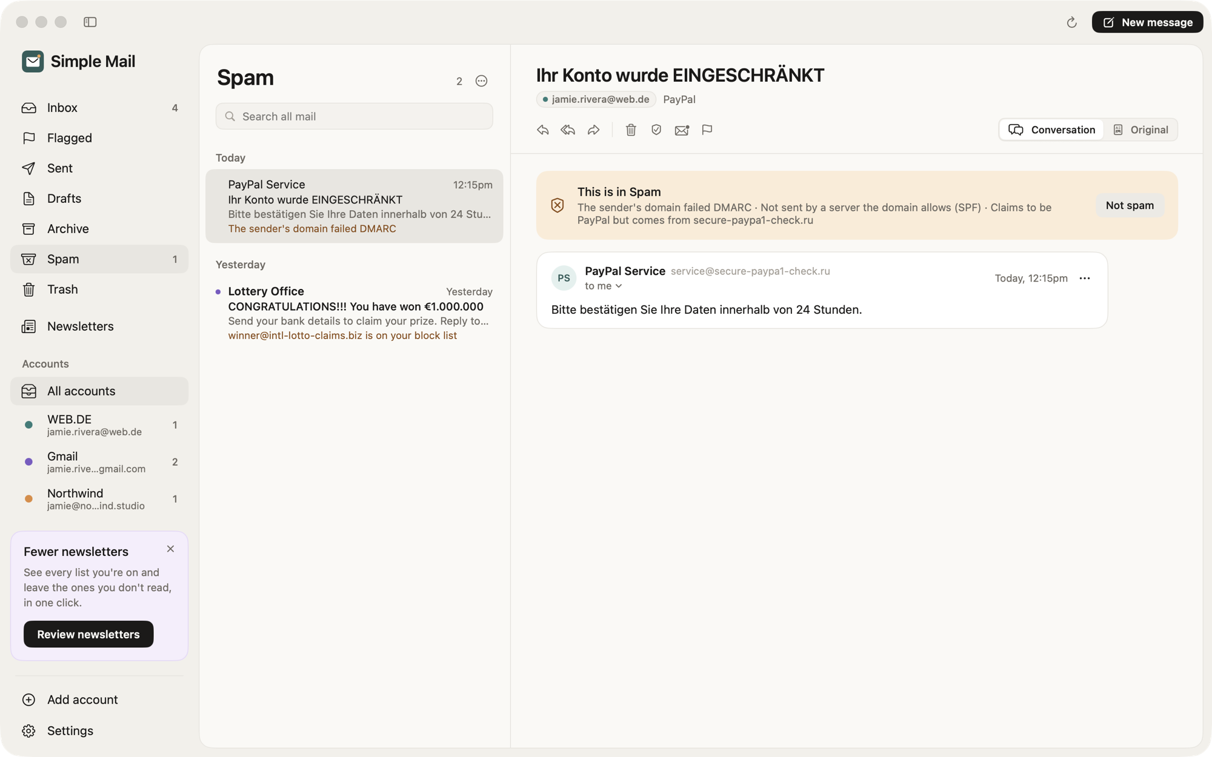Open Newsletters in the sidebar
This screenshot has height=757, width=1212.
click(99, 326)
